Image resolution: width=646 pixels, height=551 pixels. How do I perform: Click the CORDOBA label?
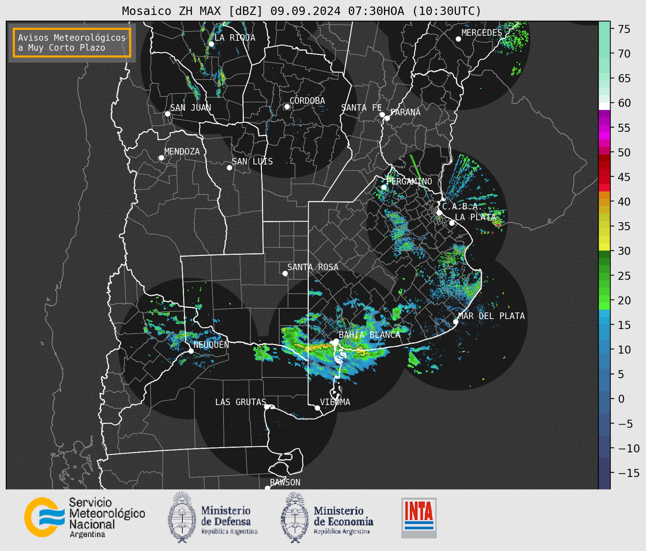pos(307,100)
